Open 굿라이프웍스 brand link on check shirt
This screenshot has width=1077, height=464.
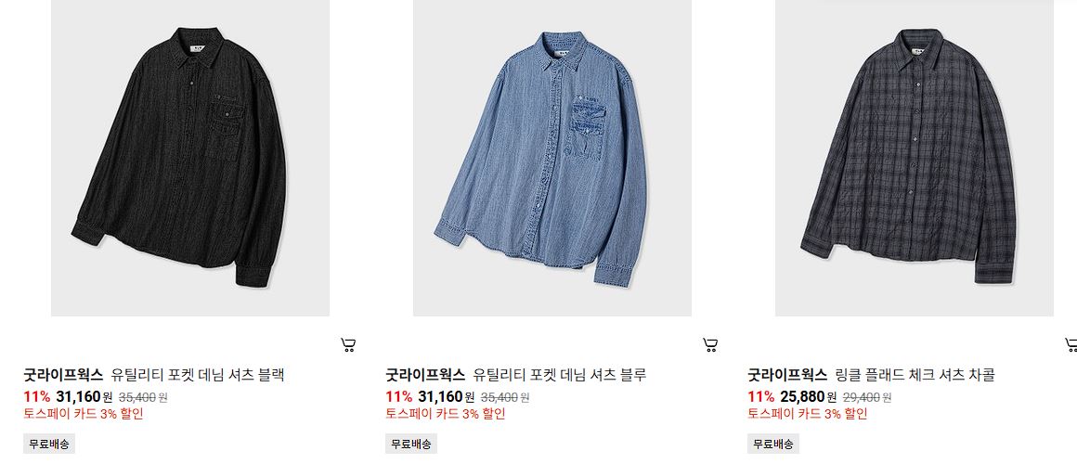point(787,375)
